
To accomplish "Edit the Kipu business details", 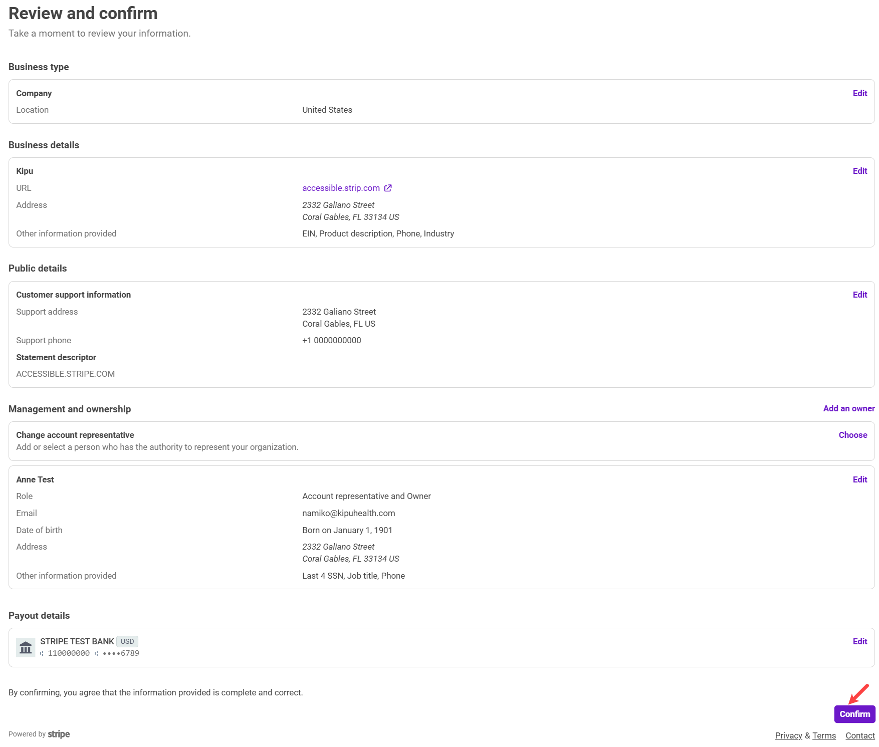I will 859,171.
